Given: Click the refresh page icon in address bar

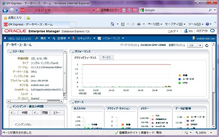Looking at the screenshot, I should click(x=130, y=10).
